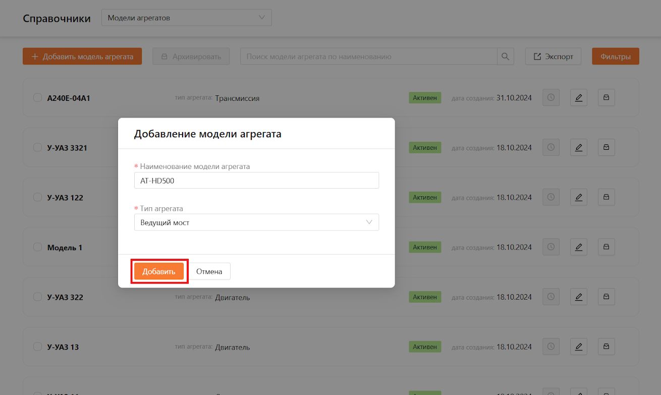Click the A240E-04A1 model name
The image size is (661, 395).
point(69,98)
